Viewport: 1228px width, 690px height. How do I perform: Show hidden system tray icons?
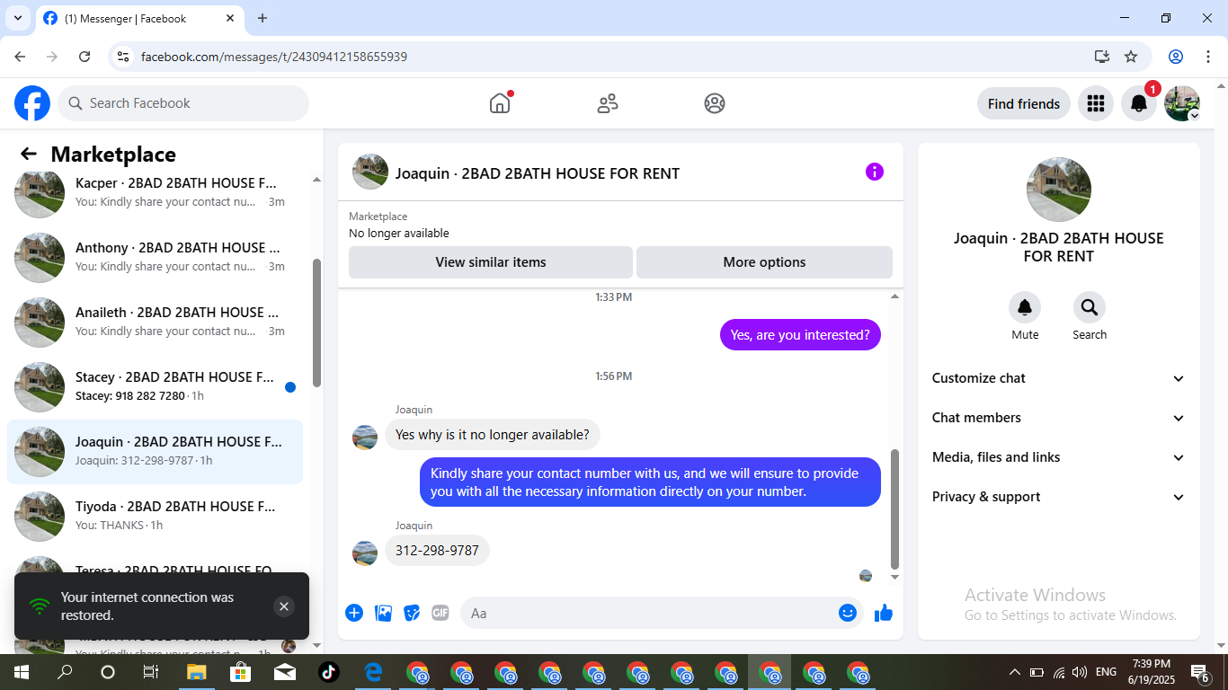(x=1015, y=672)
